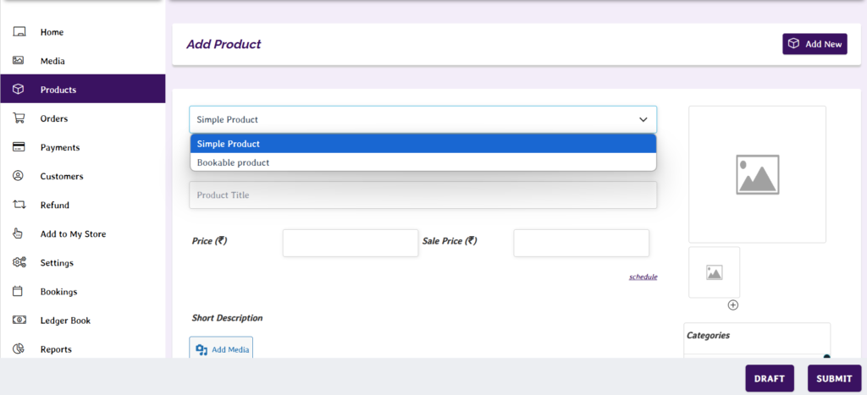Click the Customers person icon

pos(19,176)
